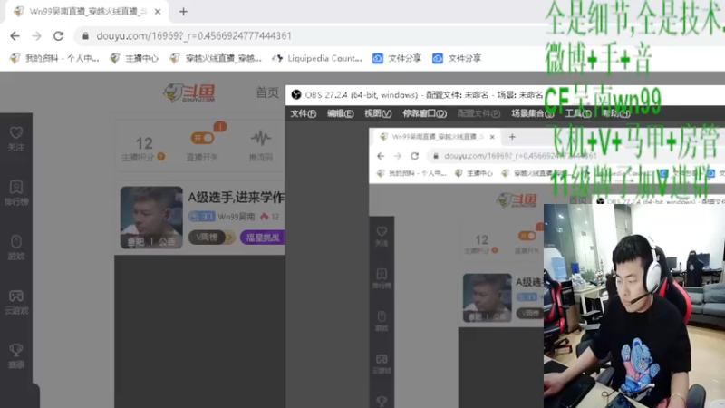Click the level 31 badge

click(x=201, y=217)
